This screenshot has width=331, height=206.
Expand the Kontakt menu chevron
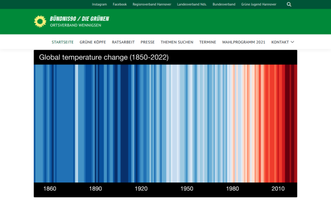click(x=292, y=42)
